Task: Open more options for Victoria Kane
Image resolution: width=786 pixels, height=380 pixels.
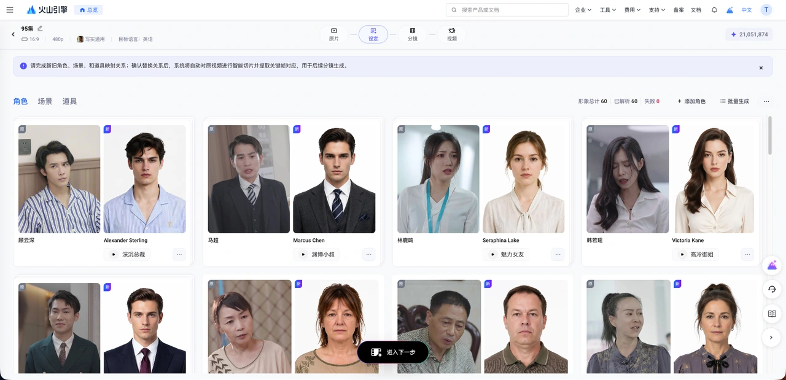Action: click(747, 254)
